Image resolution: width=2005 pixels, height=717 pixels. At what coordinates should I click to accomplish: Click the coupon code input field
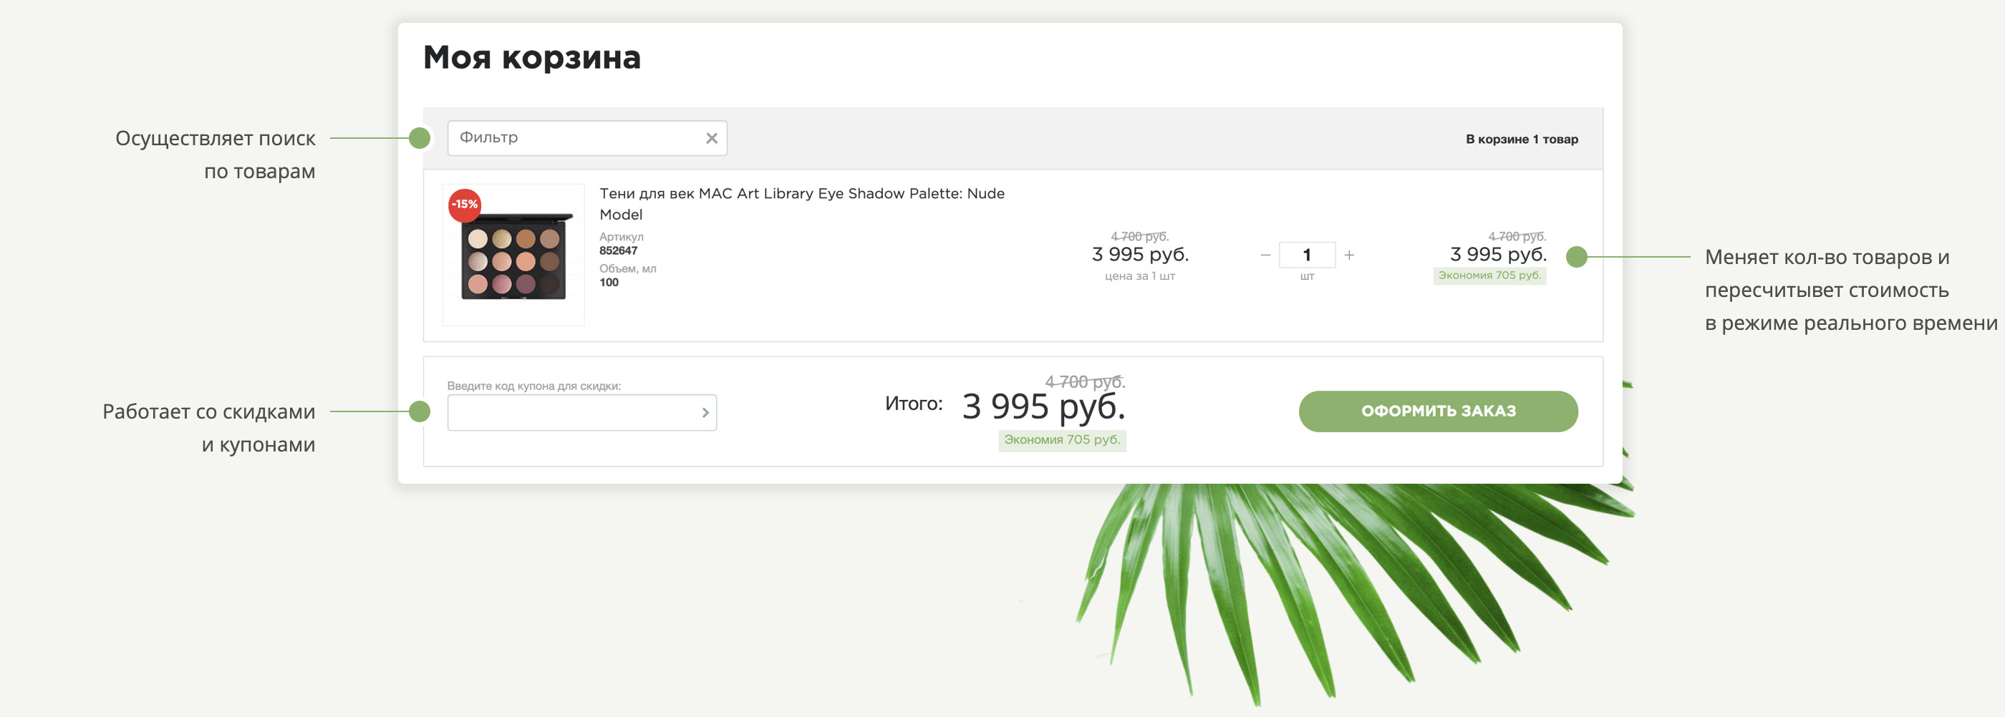pos(572,413)
